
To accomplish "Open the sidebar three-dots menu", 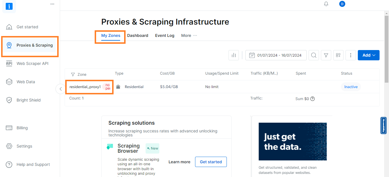I will (52, 4).
